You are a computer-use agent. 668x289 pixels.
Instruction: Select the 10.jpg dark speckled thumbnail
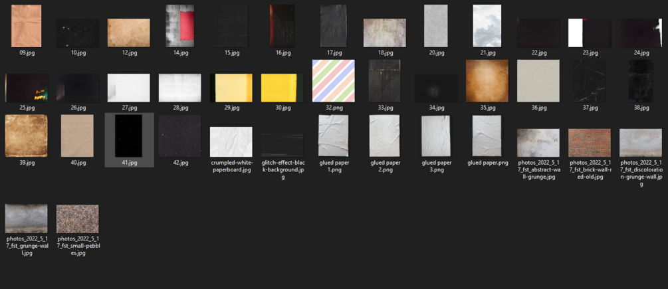click(x=78, y=33)
